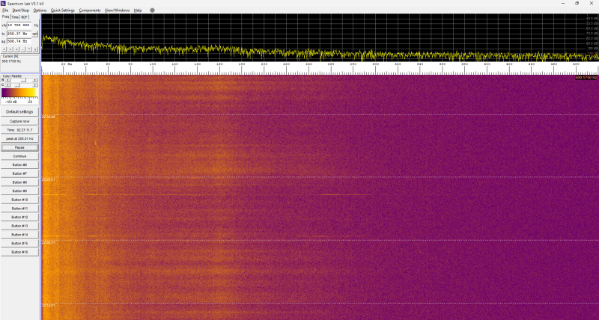The image size is (599, 320).
Task: Click Button #15
Action: [x=19, y=243]
